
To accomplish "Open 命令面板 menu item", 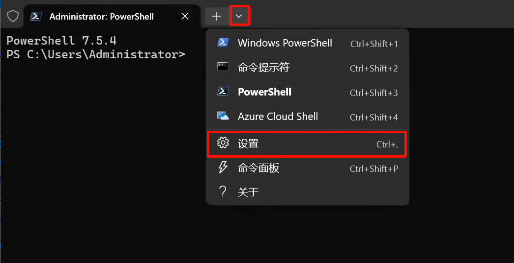I will click(x=258, y=168).
